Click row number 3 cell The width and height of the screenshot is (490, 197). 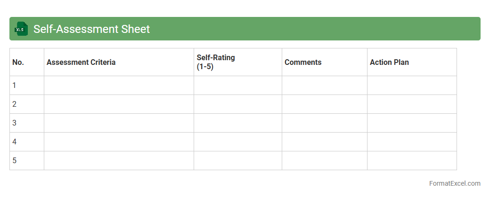[x=26, y=123]
